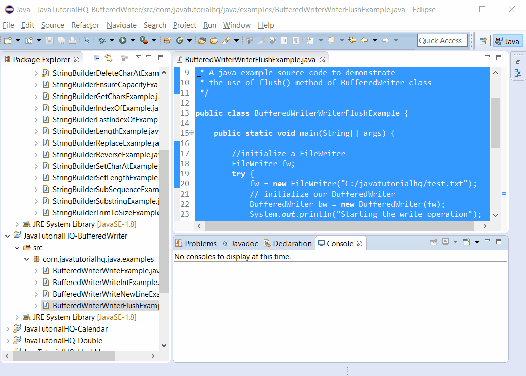Image resolution: width=526 pixels, height=376 pixels.
Task: Toggle Pin Console in the Console view
Action: [433, 242]
